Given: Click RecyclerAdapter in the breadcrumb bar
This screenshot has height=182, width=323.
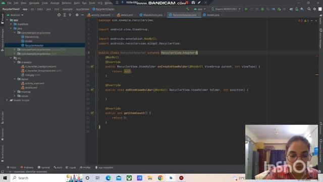Looking at the screenshot, I should pyautogui.click(x=103, y=9).
